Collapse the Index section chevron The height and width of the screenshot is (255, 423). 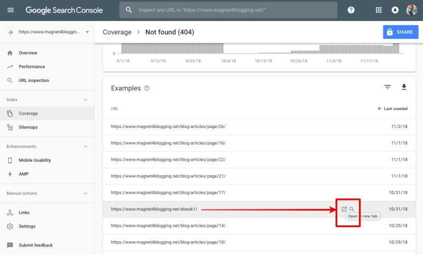pyautogui.click(x=86, y=100)
